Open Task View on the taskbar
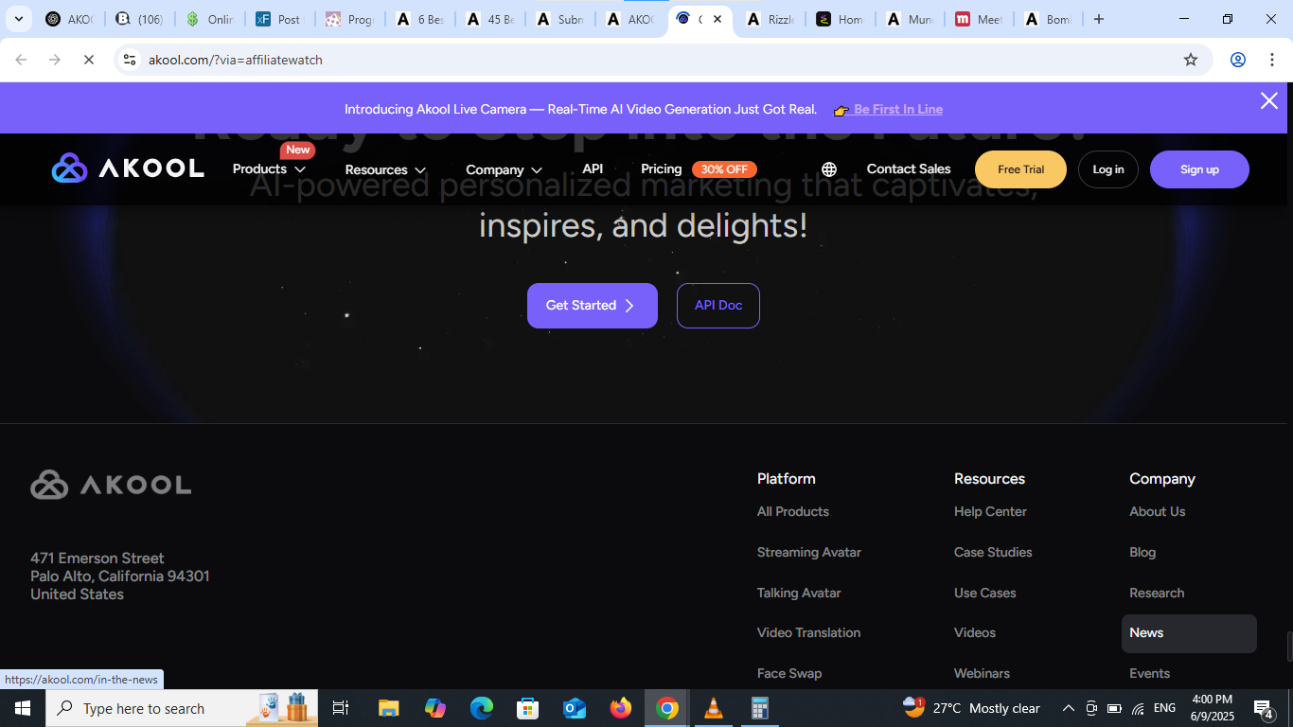1293x727 pixels. point(341,708)
